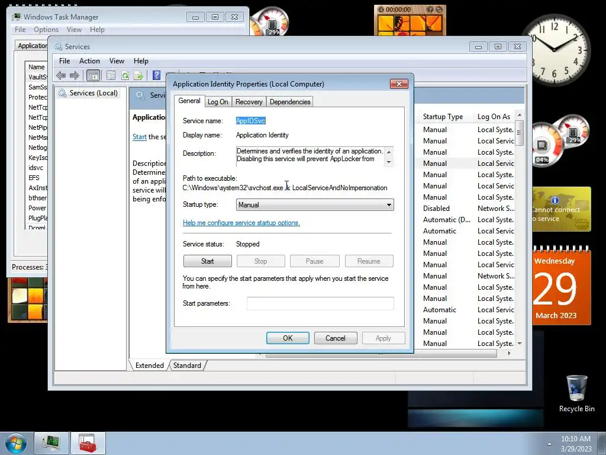The height and width of the screenshot is (455, 606).
Task: Select the Applications tab in Task Manager
Action: (32, 46)
